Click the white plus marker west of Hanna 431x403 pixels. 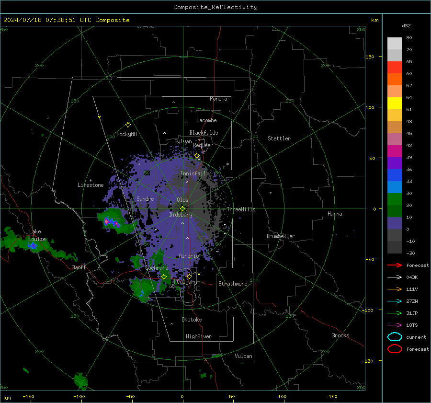271,193
